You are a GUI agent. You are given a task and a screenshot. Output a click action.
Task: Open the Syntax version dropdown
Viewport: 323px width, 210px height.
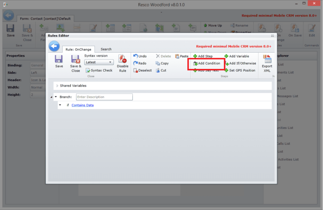pyautogui.click(x=98, y=62)
